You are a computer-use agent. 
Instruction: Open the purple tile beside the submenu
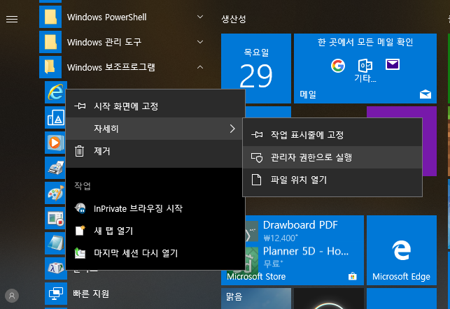[430, 141]
